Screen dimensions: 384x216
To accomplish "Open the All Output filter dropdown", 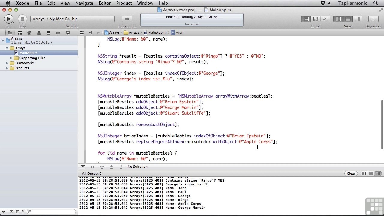I will [92, 173].
